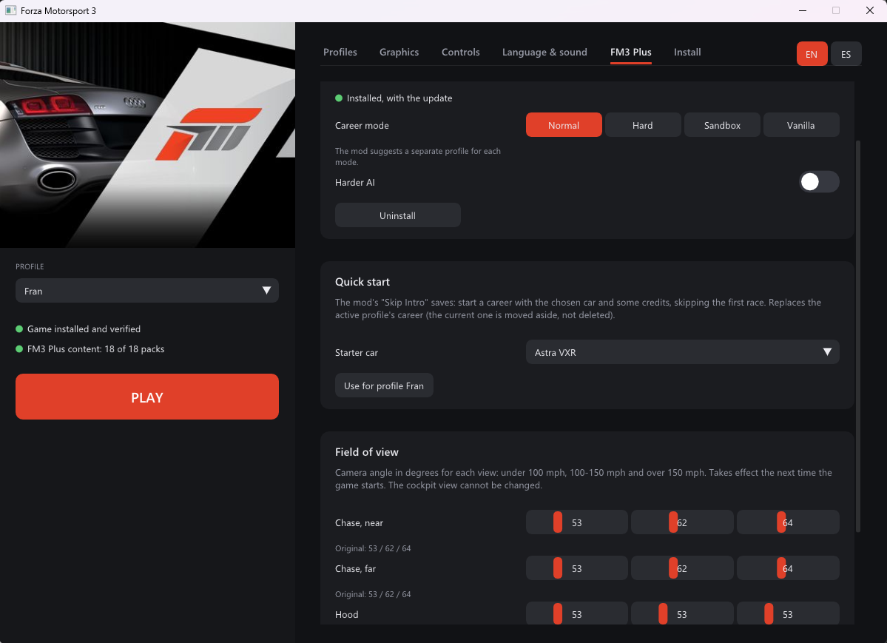Open the Controls tab
Image resolution: width=887 pixels, height=643 pixels.
(x=460, y=52)
